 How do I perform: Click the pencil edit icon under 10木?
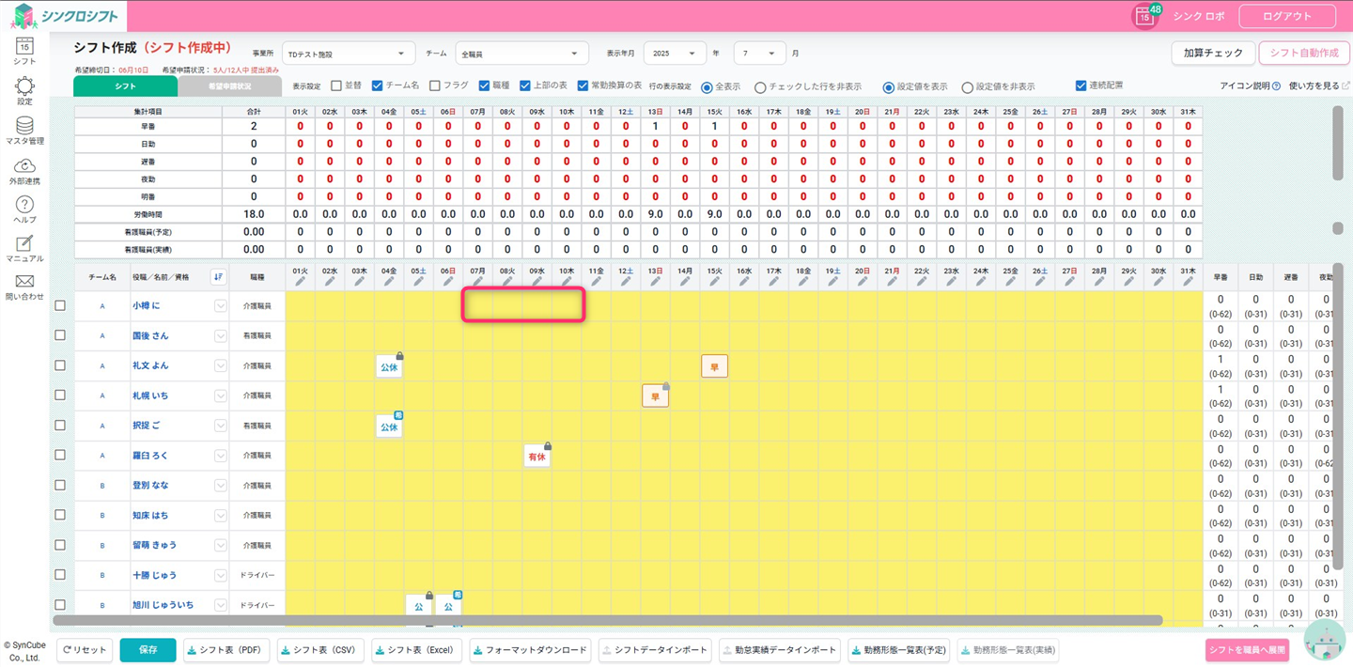pyautogui.click(x=566, y=281)
